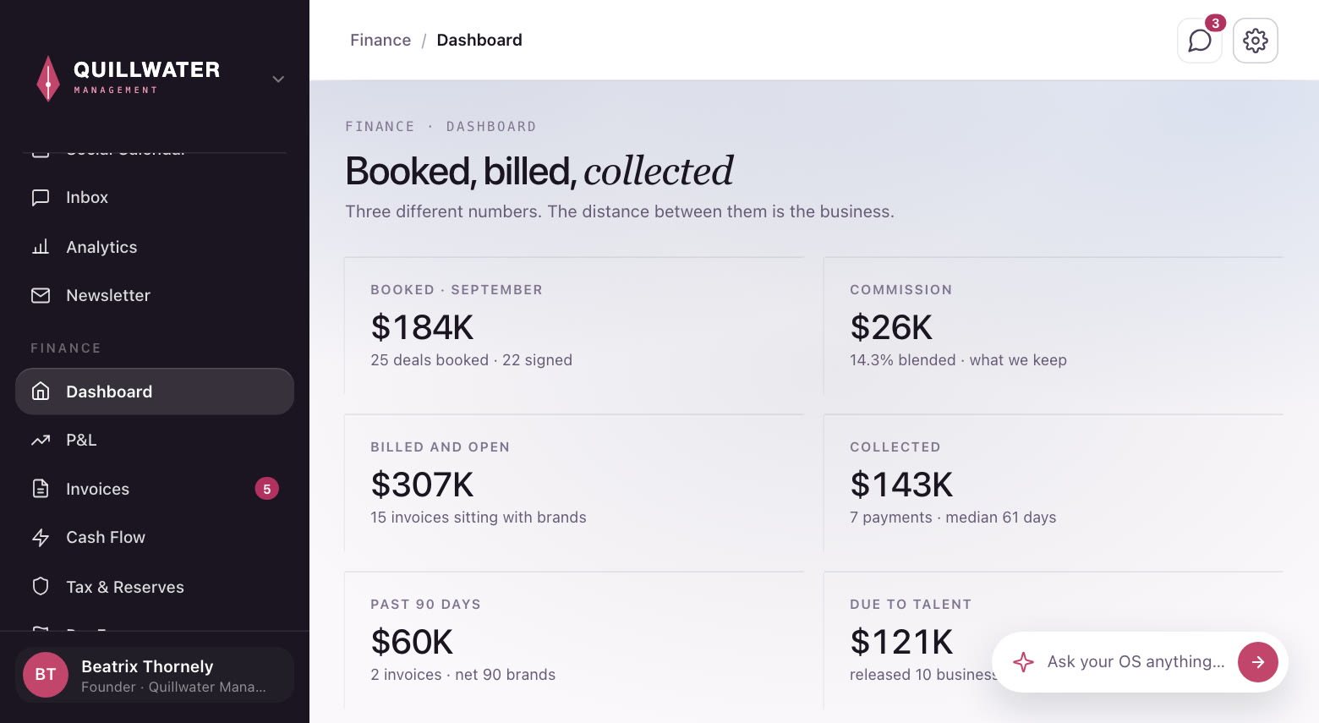This screenshot has width=1319, height=723.
Task: Click the "15 invoices sitting with brands" text
Action: (x=479, y=518)
